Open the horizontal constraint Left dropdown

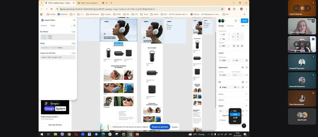point(225,35)
